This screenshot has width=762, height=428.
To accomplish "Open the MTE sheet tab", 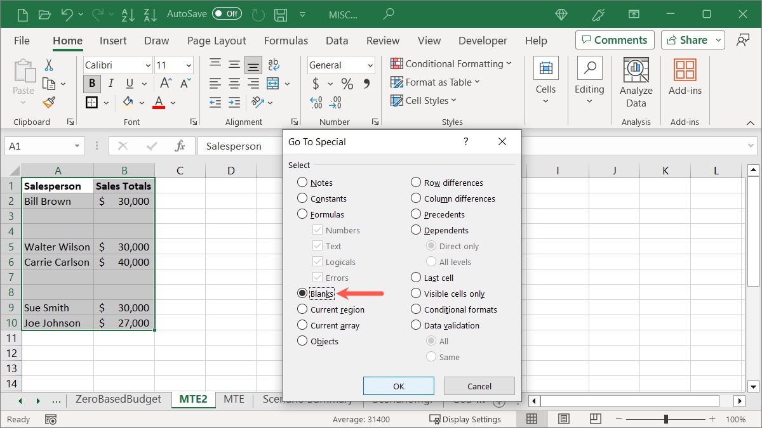I will click(x=234, y=399).
